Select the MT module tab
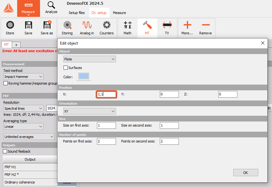Viewport: 272px width, 187px height. coord(6,45)
